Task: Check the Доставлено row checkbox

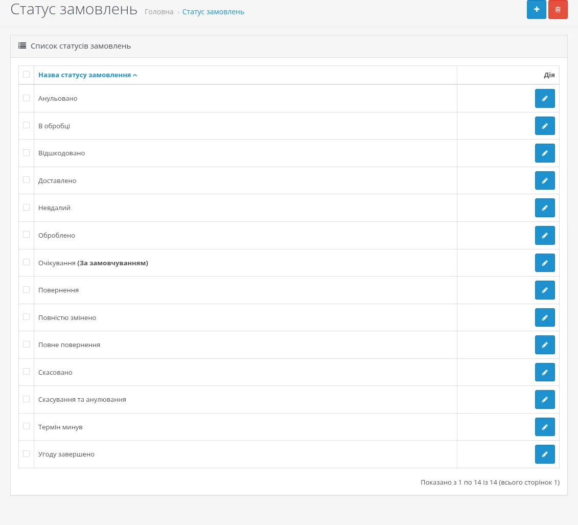Action: 26,179
